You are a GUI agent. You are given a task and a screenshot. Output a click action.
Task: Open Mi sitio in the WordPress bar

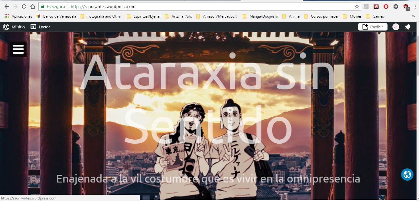point(14,27)
